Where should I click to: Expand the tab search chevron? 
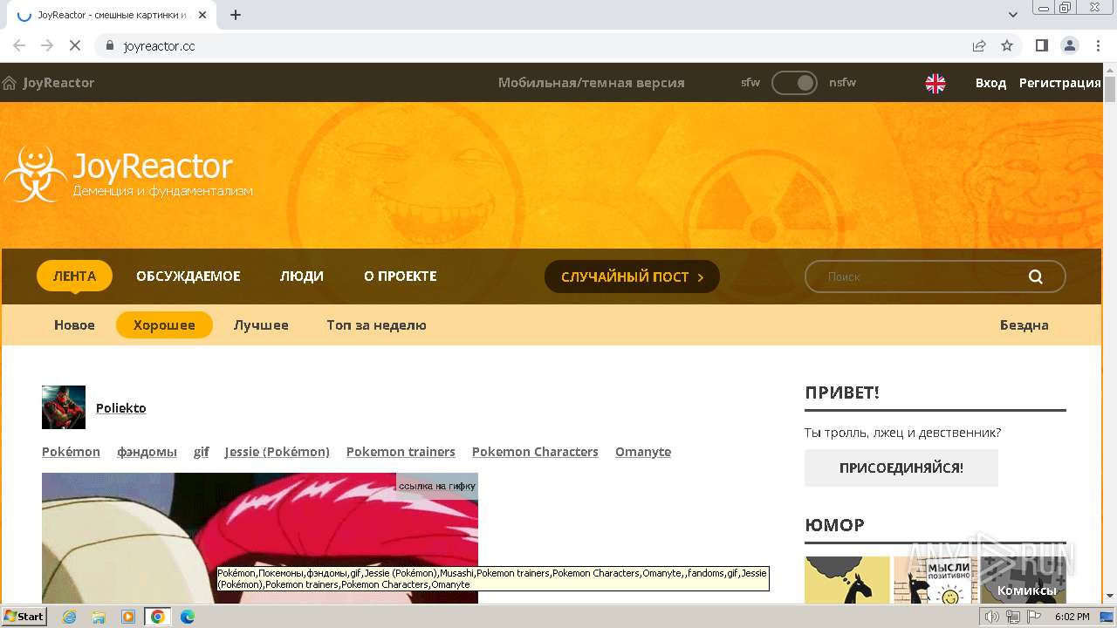pyautogui.click(x=1013, y=15)
